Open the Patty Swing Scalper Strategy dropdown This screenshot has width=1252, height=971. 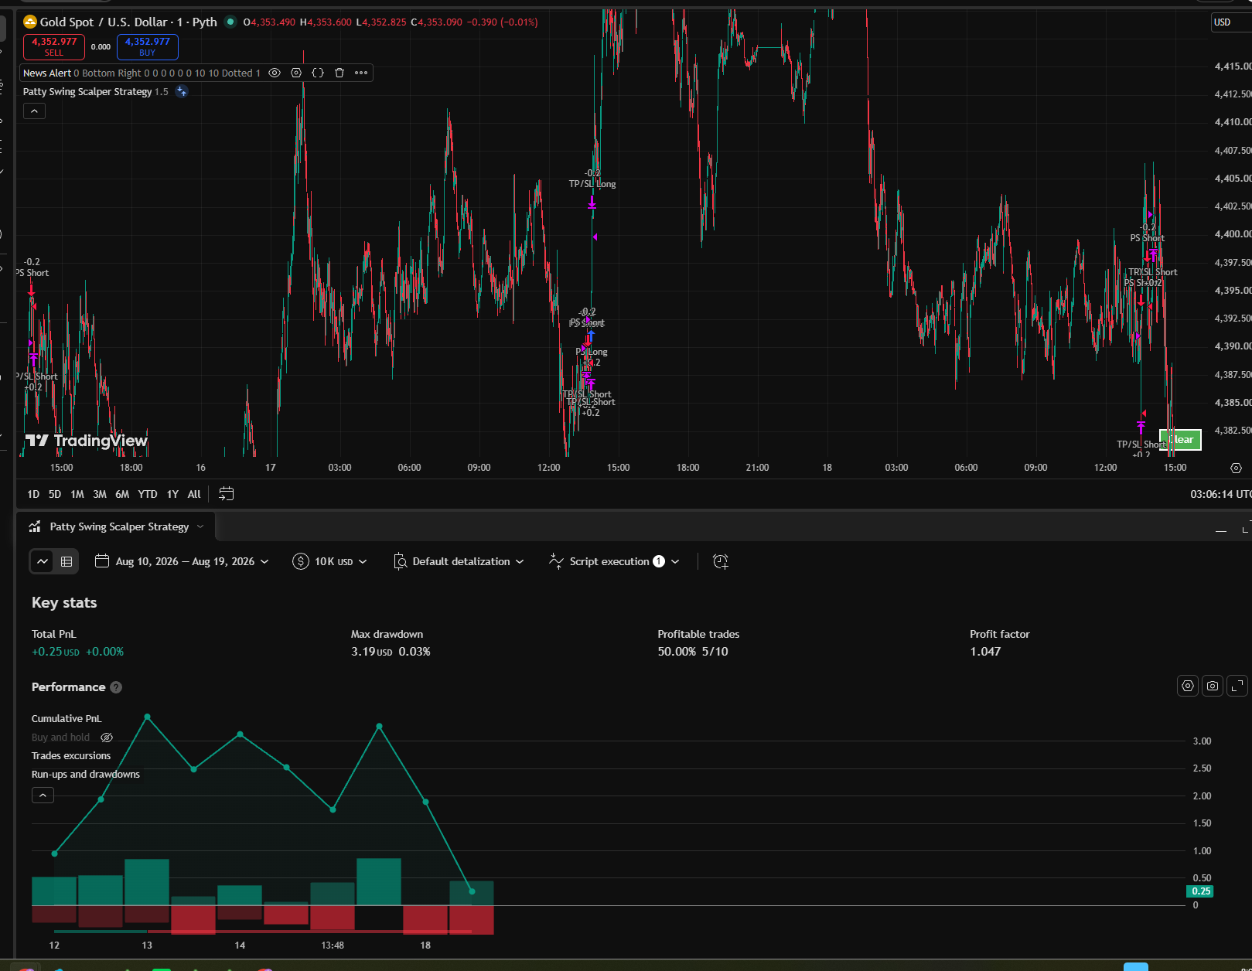127,526
